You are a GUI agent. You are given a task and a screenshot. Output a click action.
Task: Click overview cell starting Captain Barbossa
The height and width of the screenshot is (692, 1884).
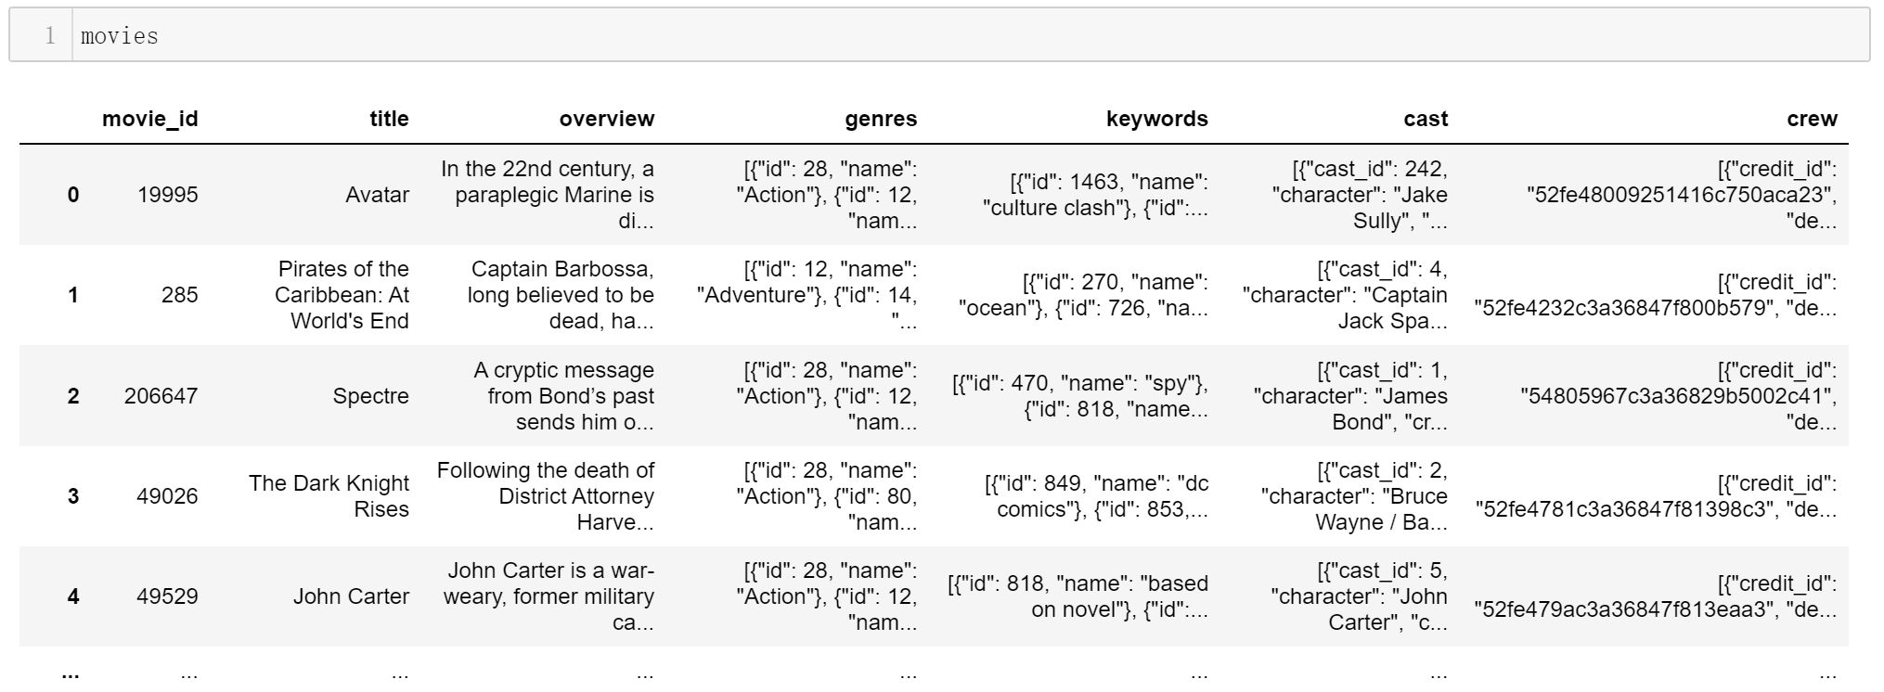pyautogui.click(x=561, y=295)
